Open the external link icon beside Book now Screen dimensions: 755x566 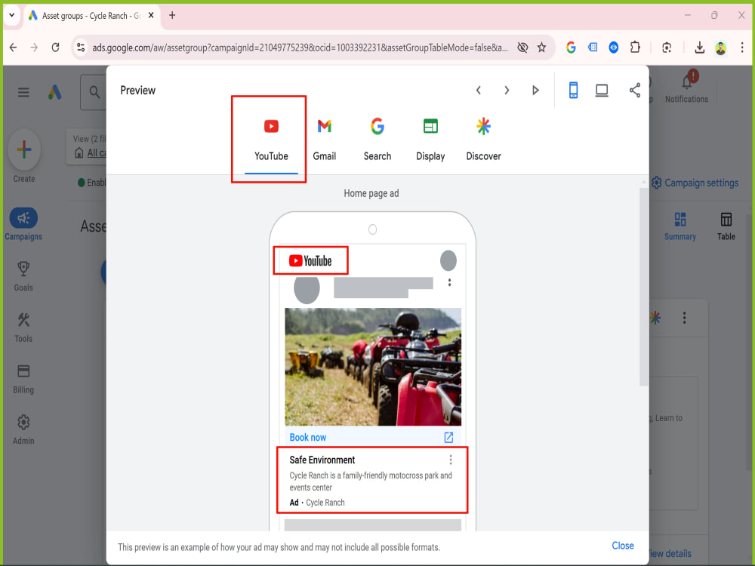[x=448, y=437]
